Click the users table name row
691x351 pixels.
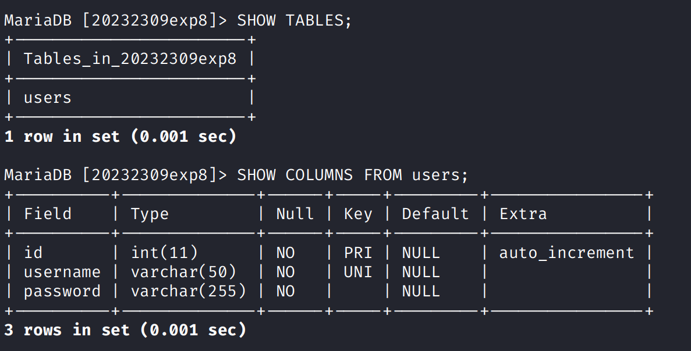48,98
